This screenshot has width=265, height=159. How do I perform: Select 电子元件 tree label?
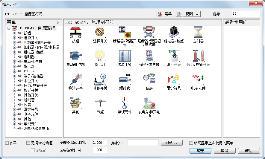(31, 114)
